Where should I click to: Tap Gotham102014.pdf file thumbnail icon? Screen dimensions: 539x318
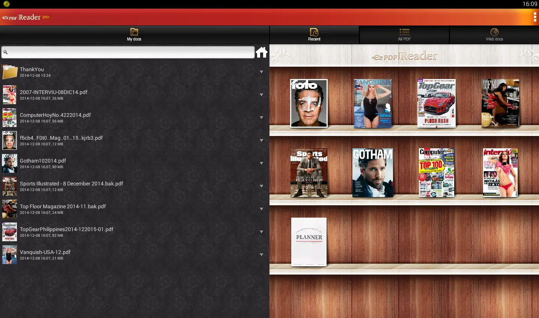click(x=9, y=163)
